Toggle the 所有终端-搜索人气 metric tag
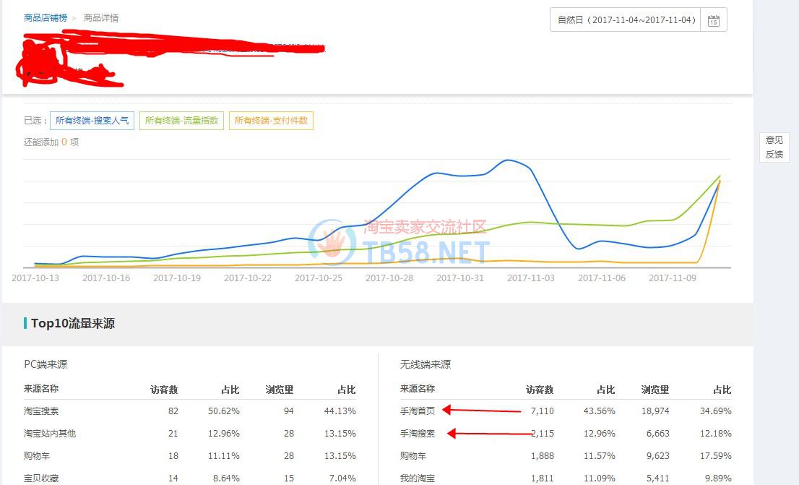This screenshot has width=799, height=485. click(x=92, y=121)
